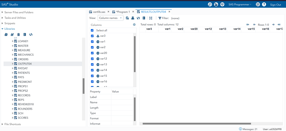The width and height of the screenshot is (286, 131).
Task: Open the View Column names dropdown
Action: pos(110,18)
